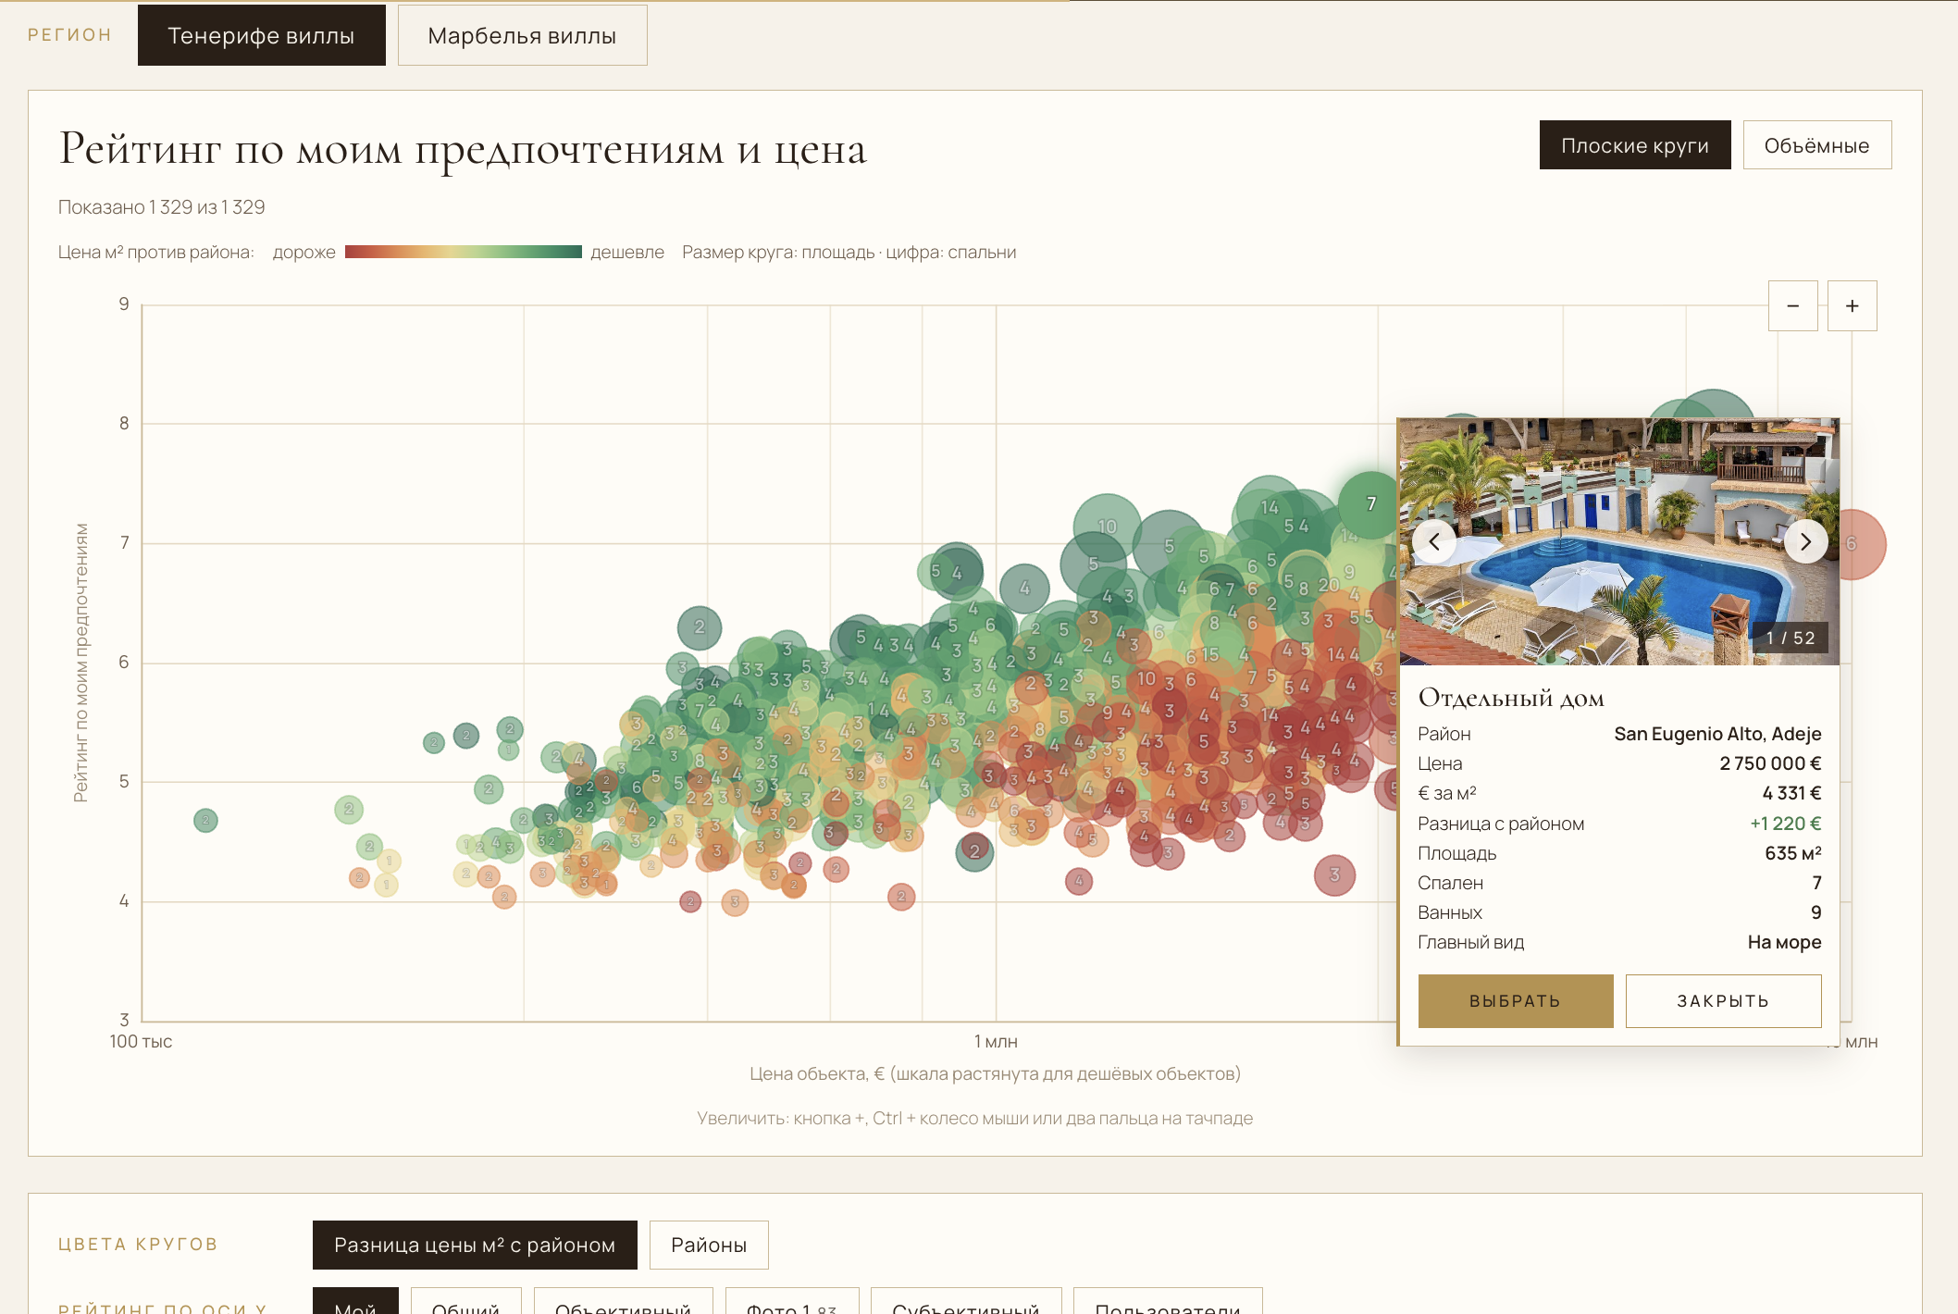Zoom out the chart with minus button

coord(1792,306)
